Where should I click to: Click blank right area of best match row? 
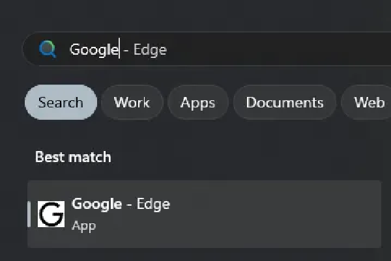click(x=293, y=214)
